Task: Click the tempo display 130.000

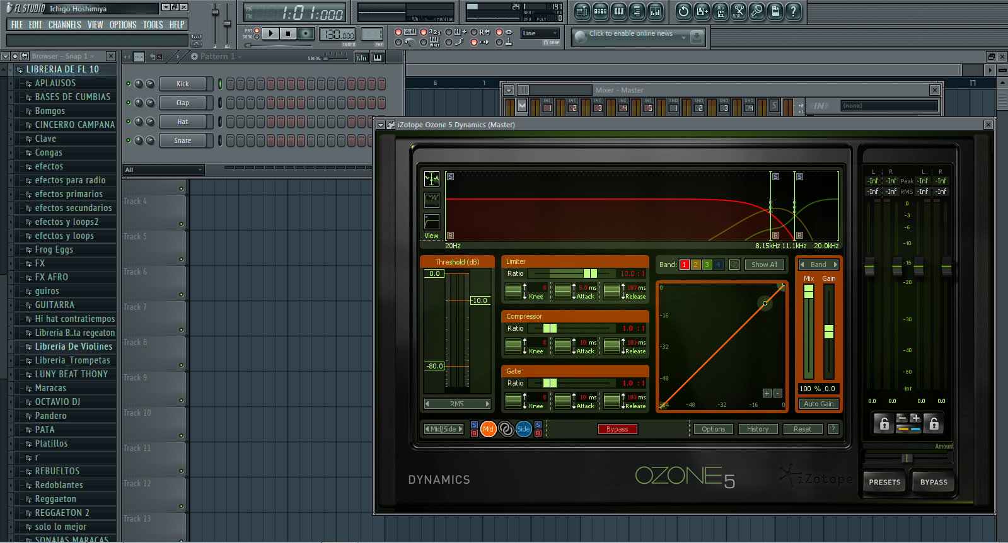Action: tap(337, 34)
